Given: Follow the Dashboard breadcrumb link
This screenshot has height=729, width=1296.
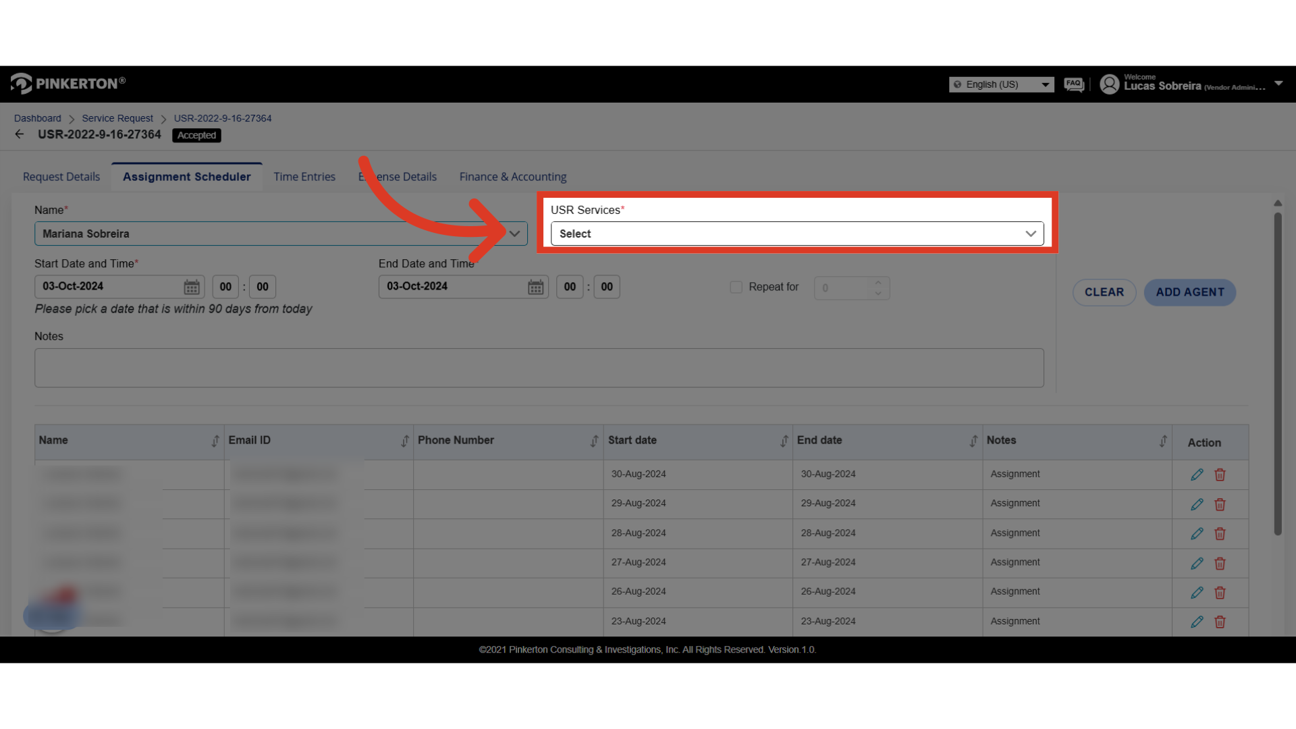Looking at the screenshot, I should tap(38, 118).
